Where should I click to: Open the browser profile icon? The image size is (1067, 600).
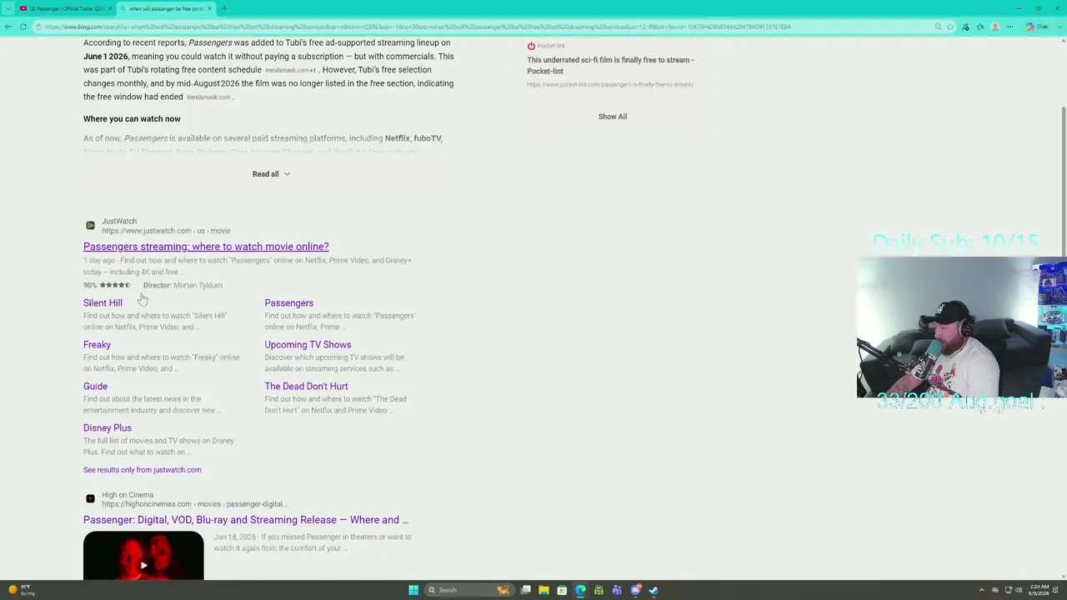point(994,27)
